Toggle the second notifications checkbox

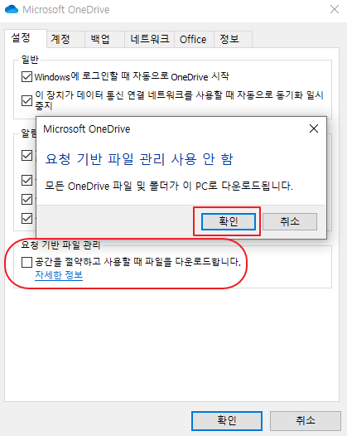point(27,180)
